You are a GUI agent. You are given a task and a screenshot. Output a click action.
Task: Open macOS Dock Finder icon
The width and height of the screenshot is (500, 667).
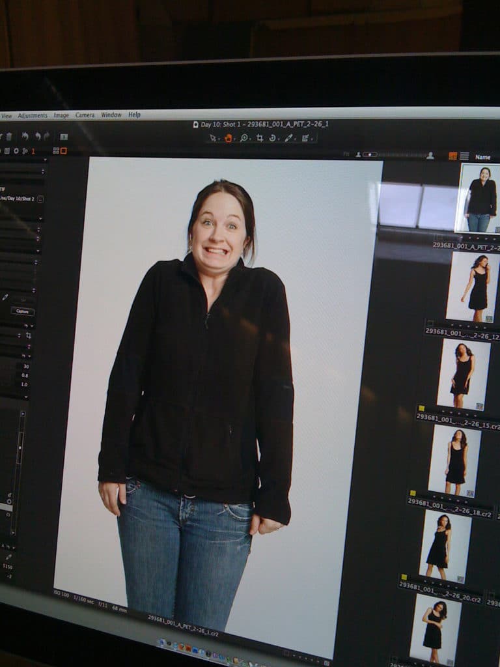161,641
